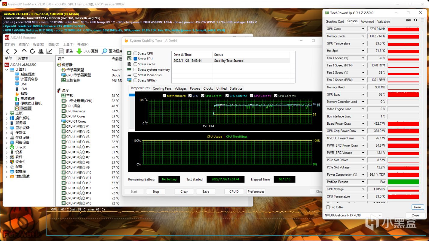Image resolution: width=429 pixels, height=241 pixels.
Task: Uncheck the Stress FPU checkbox
Action: pyautogui.click(x=135, y=59)
